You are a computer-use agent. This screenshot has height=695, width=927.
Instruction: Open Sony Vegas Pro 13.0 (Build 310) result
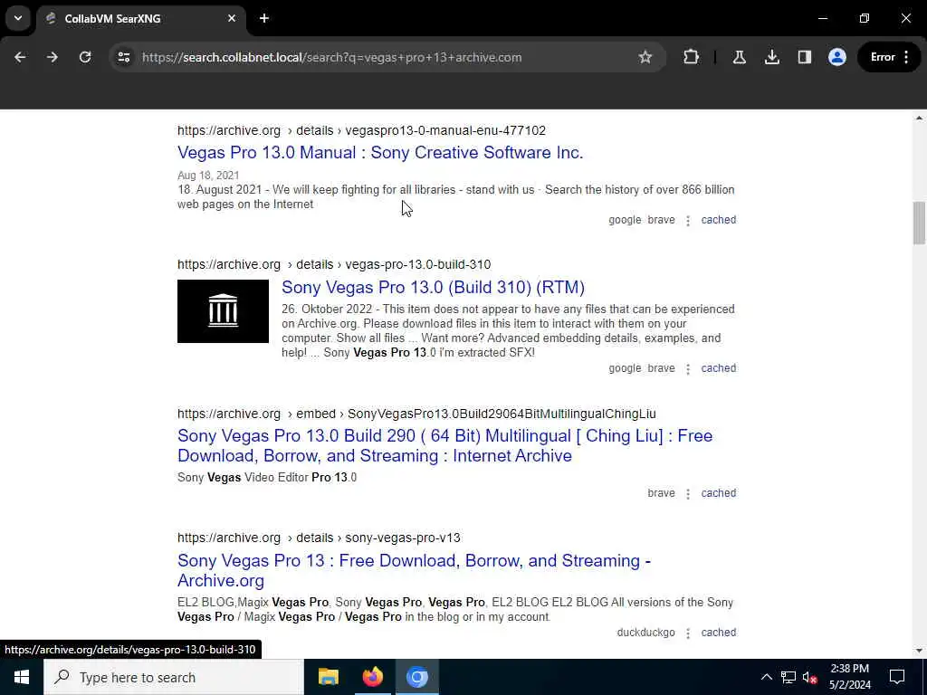click(433, 287)
